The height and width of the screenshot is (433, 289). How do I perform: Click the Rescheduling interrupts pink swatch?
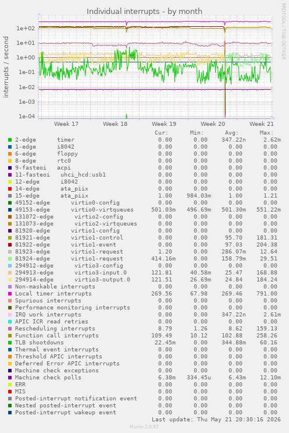coord(10,329)
